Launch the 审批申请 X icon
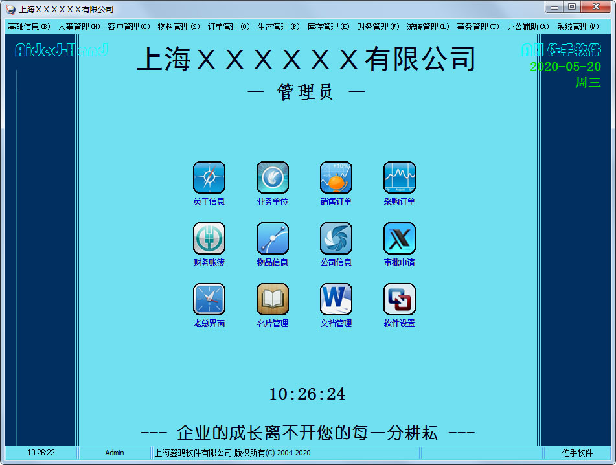Viewport: 616px width, 465px height. pyautogui.click(x=400, y=238)
